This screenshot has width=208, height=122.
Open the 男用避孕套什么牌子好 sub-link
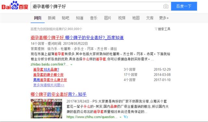(50, 80)
